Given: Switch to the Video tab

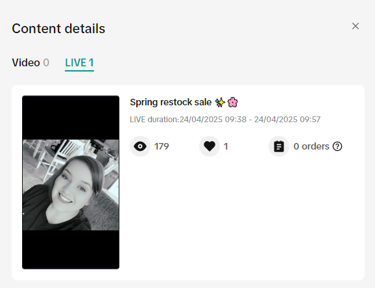Looking at the screenshot, I should coord(30,63).
